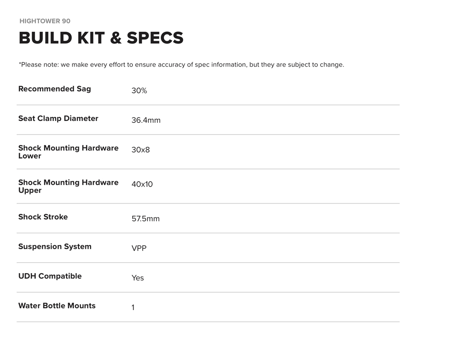Click the VPP suspension value
Viewport: 464px width, 348px height.
(139, 248)
